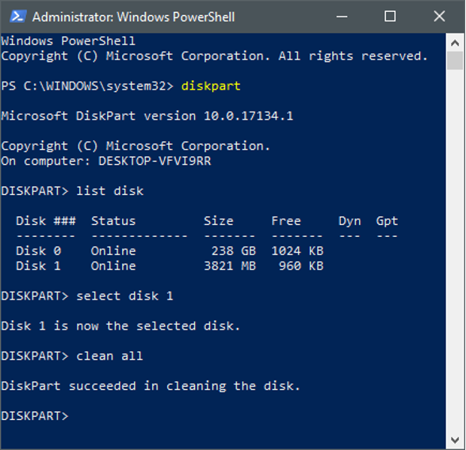Screen dimensions: 466x450
Task: Minimize the PowerShell window
Action: (x=342, y=17)
